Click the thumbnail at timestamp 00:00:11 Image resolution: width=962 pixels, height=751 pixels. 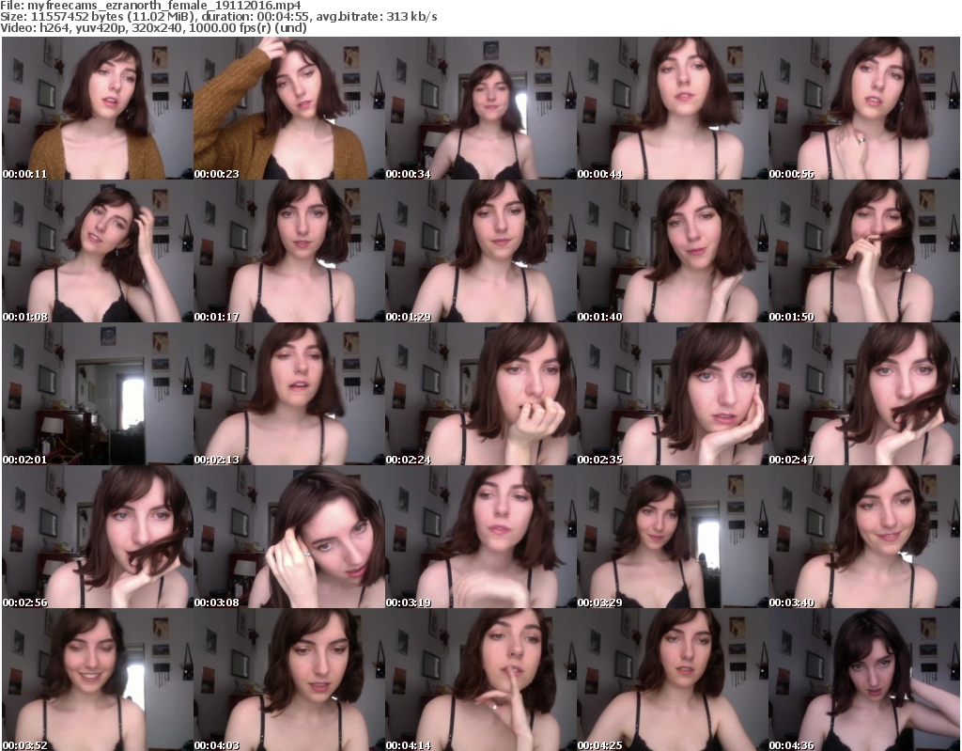coord(97,109)
